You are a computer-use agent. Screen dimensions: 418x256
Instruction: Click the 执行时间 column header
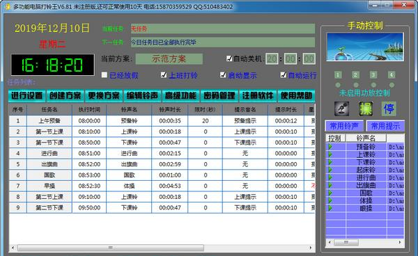point(89,109)
